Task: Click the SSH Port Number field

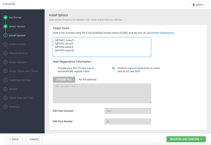Action: pyautogui.click(x=128, y=121)
